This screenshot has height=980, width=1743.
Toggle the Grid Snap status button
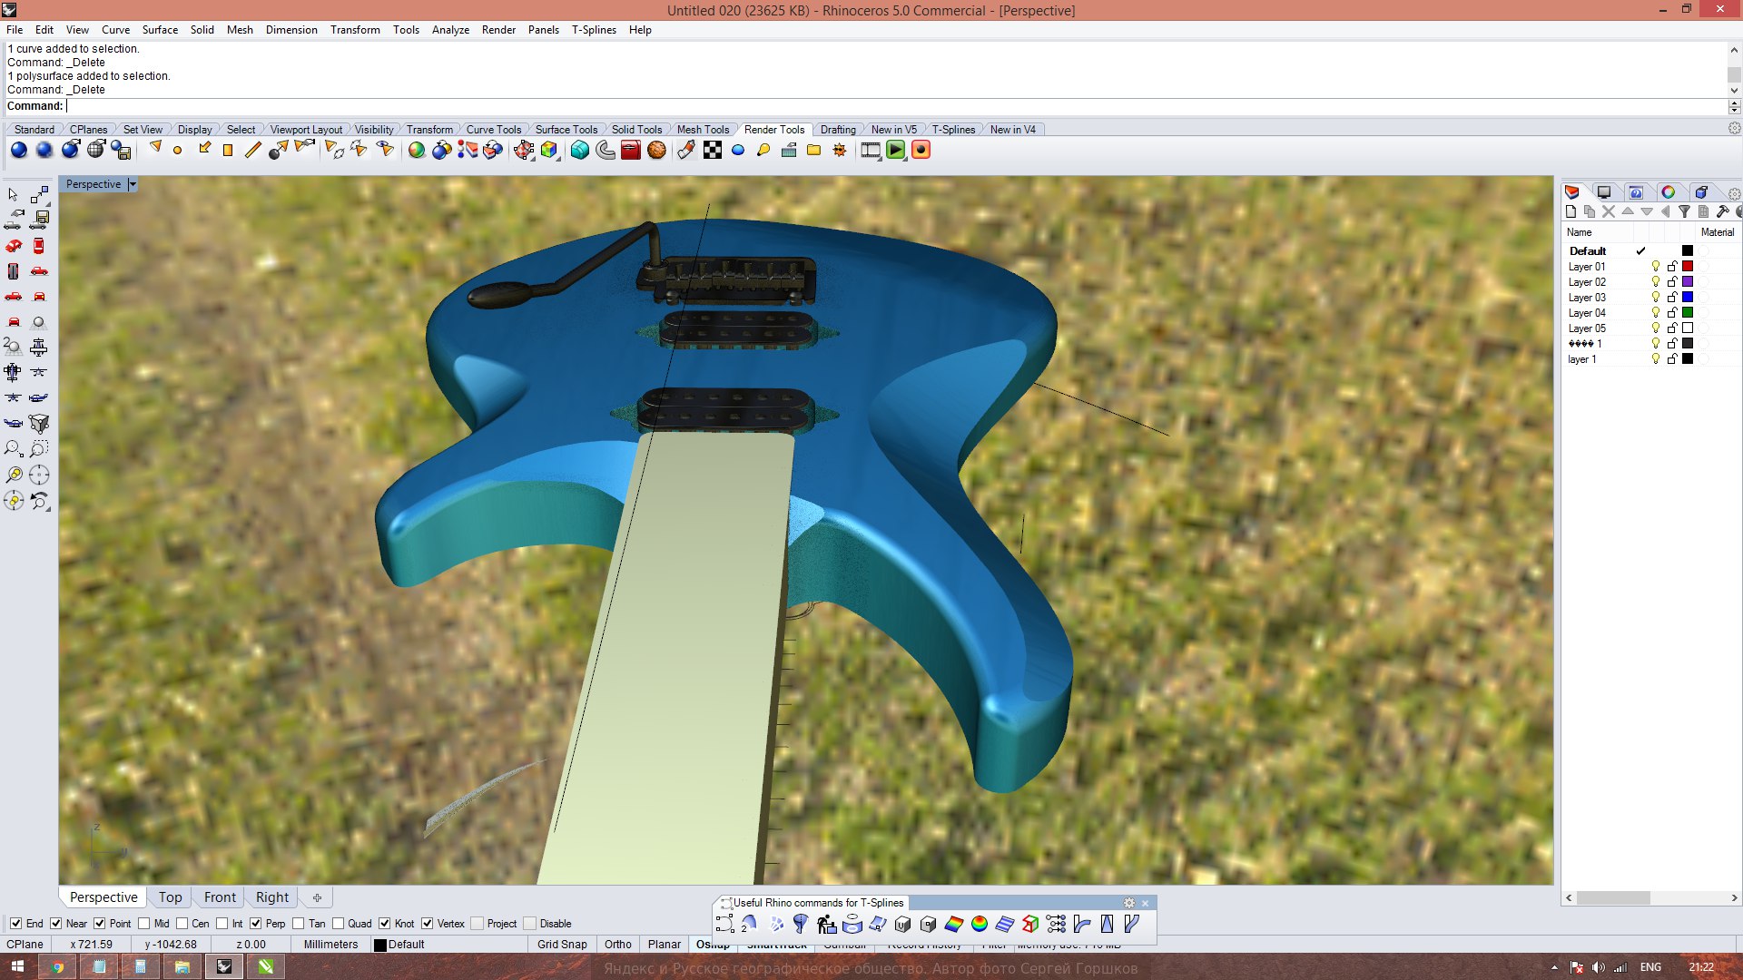pos(562,945)
